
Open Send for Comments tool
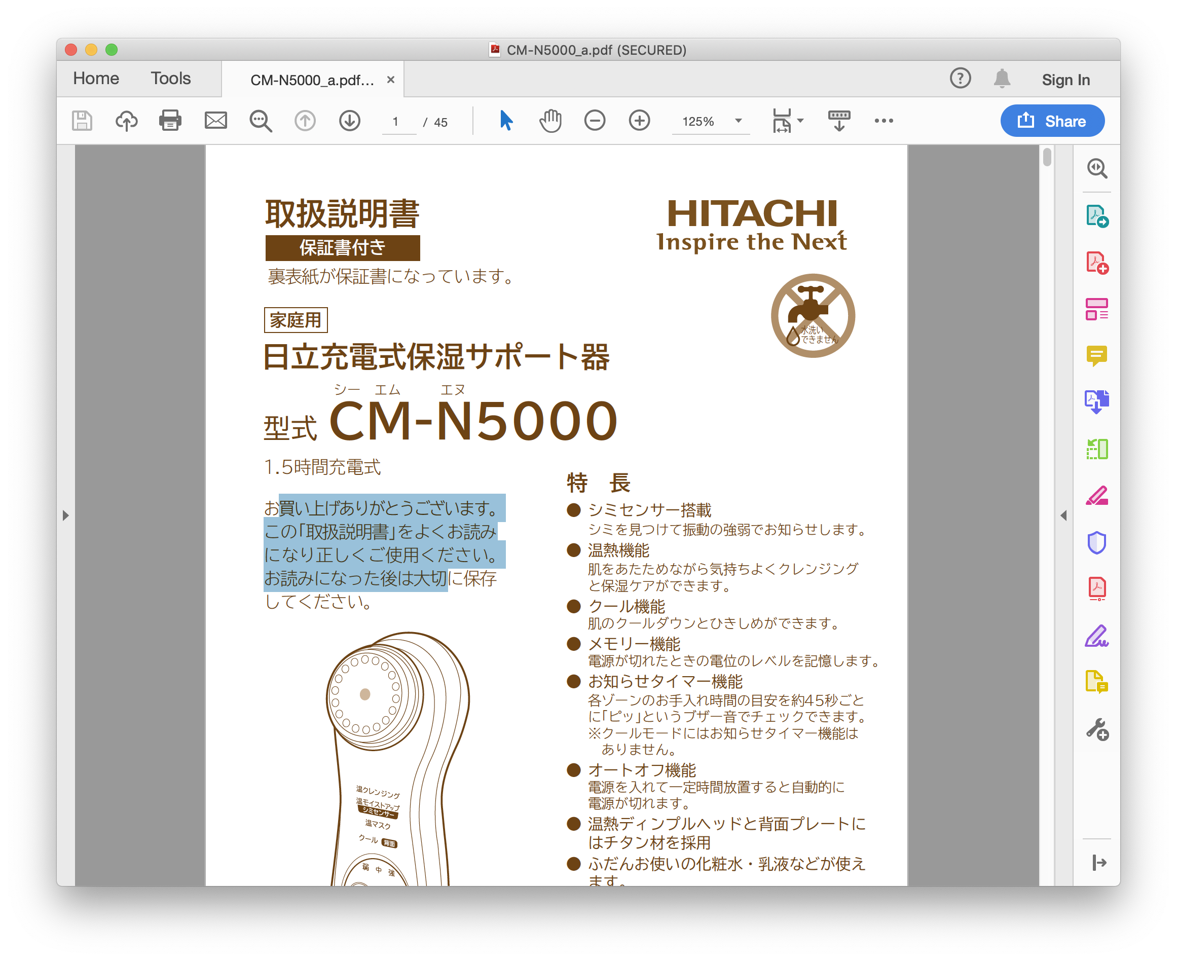point(1097,682)
